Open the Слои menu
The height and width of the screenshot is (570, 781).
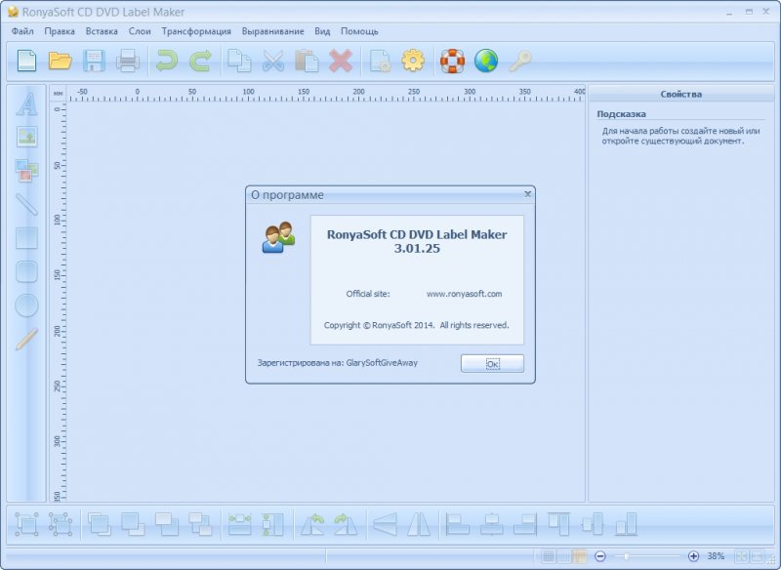click(x=140, y=31)
